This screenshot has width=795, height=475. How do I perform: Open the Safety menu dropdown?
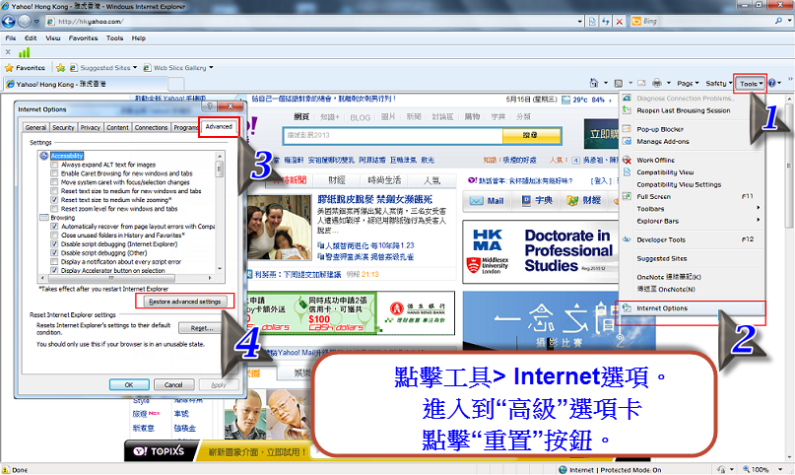tap(719, 83)
